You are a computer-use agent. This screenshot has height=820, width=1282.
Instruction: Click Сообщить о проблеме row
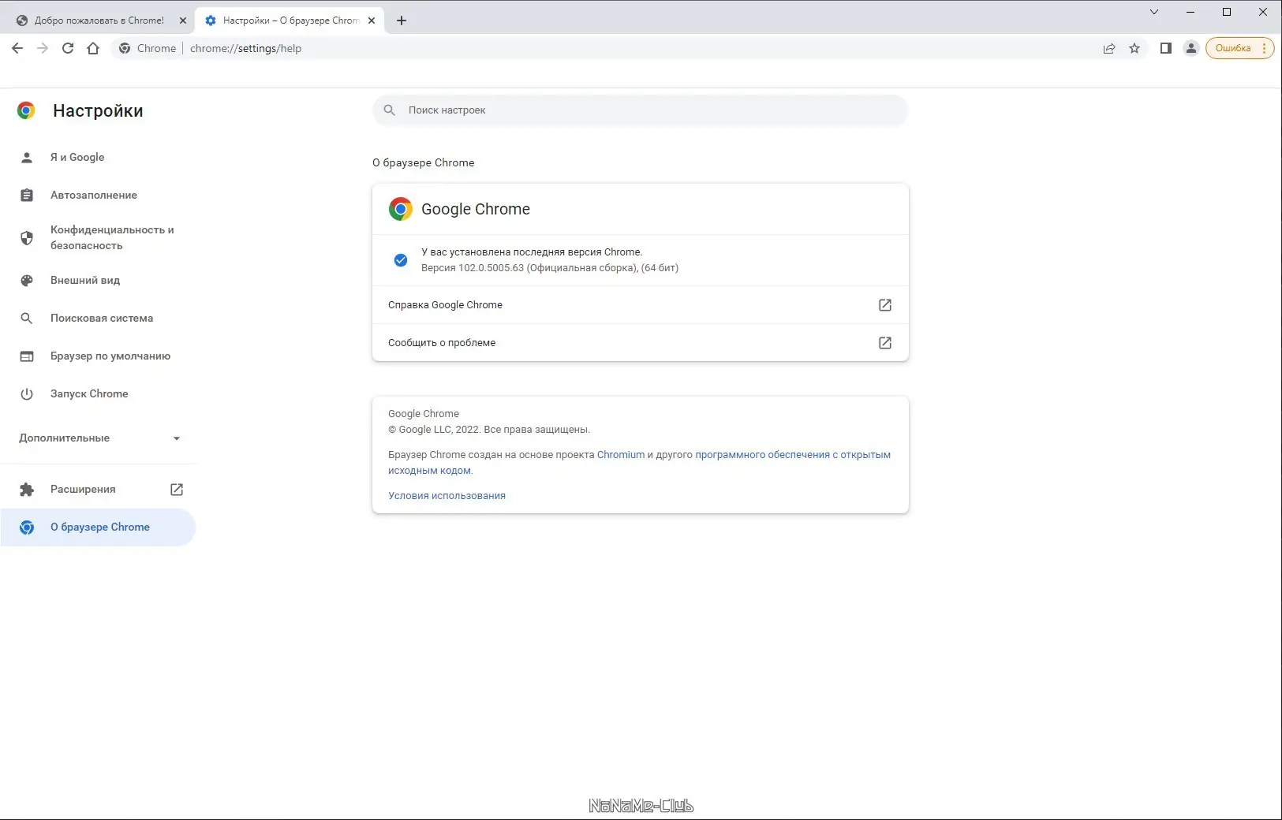640,342
